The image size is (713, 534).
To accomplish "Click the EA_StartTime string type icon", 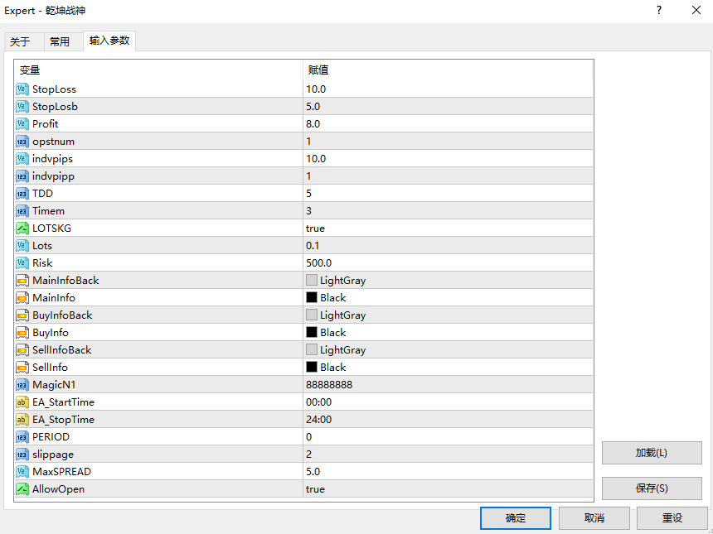I will (22, 402).
